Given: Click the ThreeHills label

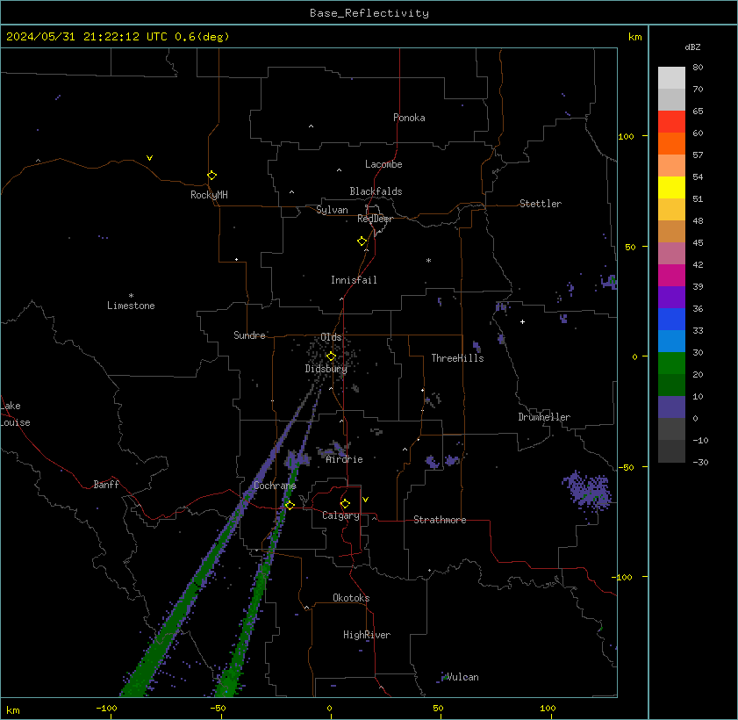Looking at the screenshot, I should pyautogui.click(x=457, y=358).
